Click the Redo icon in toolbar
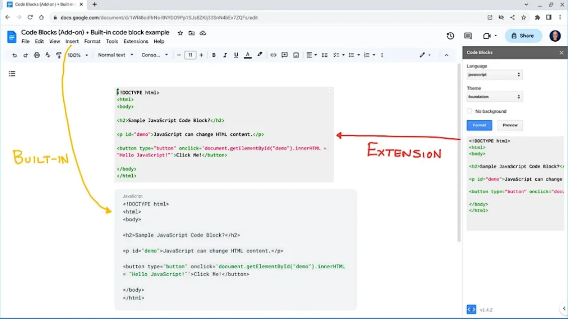Viewport: 568px width, 319px height. point(25,55)
